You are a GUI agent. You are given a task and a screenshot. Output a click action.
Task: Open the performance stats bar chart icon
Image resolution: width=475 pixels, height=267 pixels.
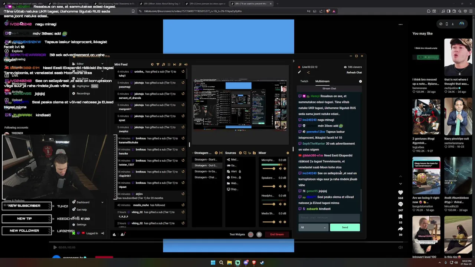click(114, 234)
